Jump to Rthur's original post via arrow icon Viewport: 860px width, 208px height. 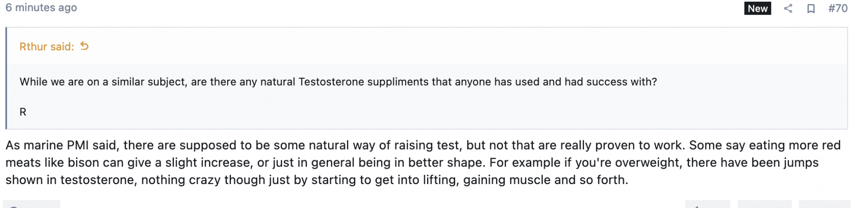click(x=84, y=46)
